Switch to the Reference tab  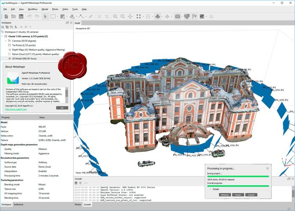pos(19,204)
